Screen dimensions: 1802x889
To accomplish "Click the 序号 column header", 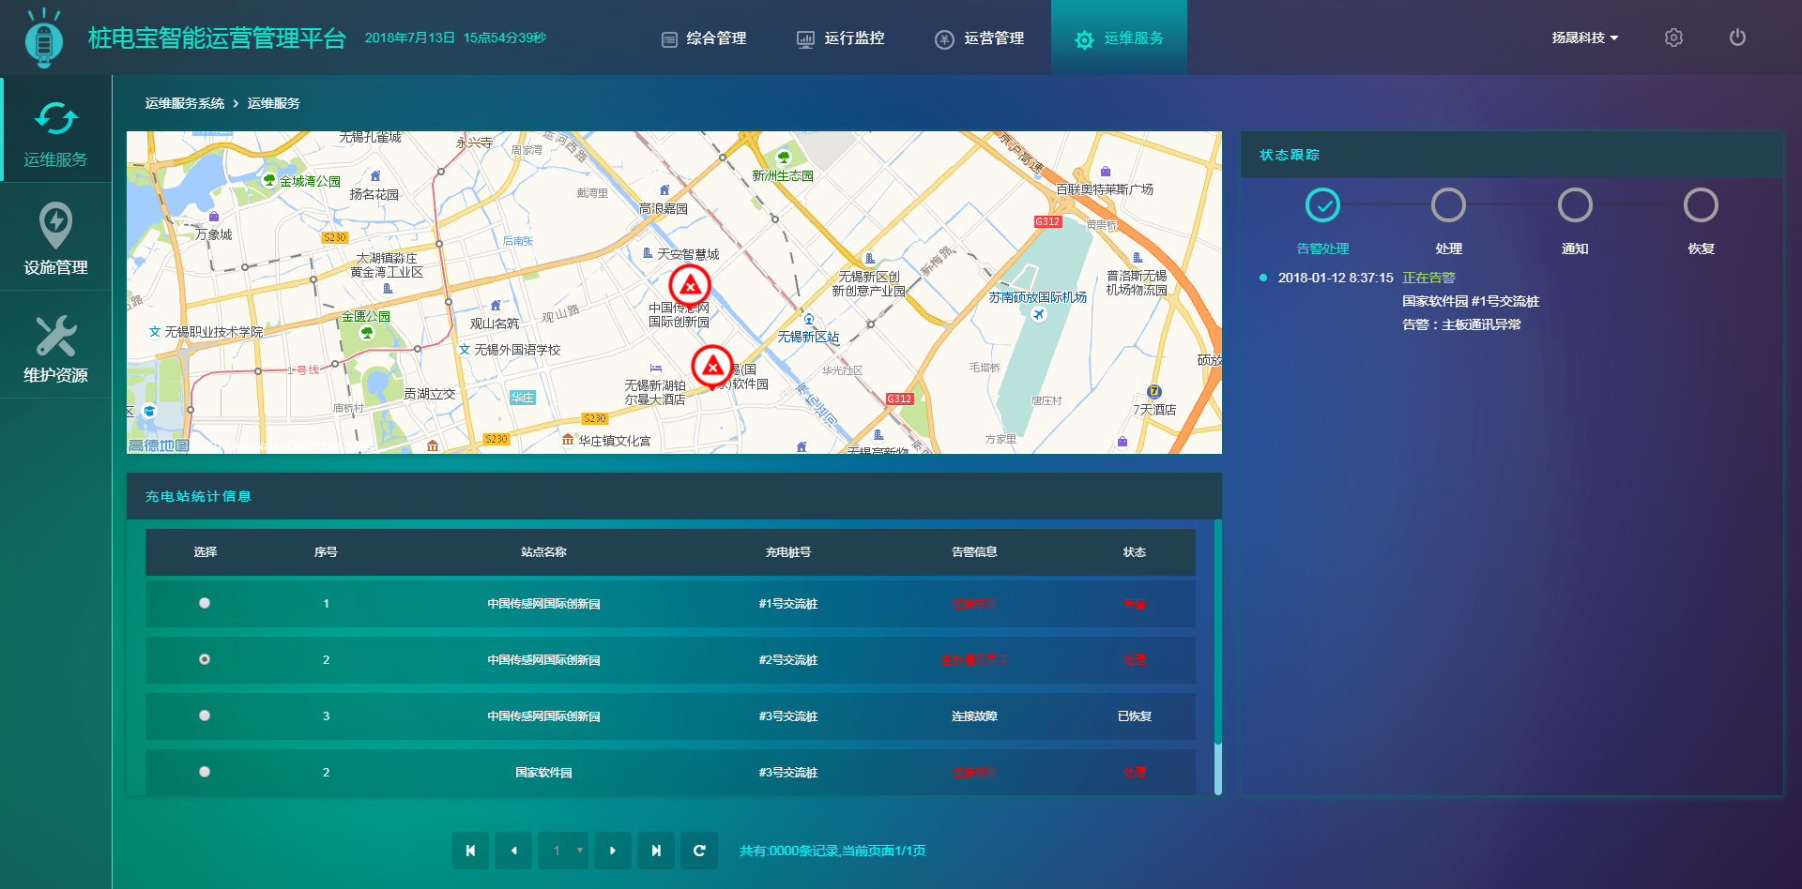I will tap(326, 552).
